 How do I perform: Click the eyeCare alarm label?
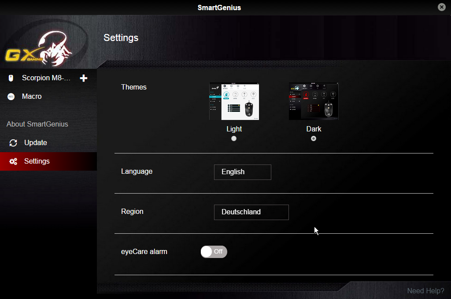144,251
